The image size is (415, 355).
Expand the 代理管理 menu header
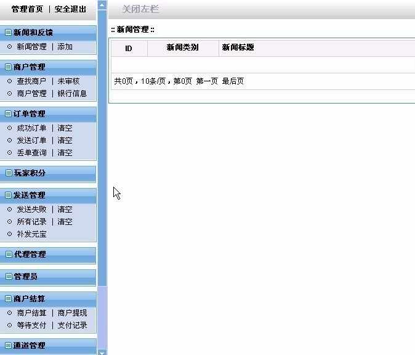pos(48,255)
